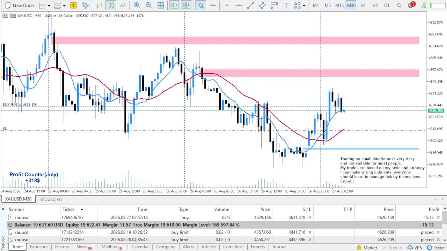The image size is (447, 251).
Task: Click the connection status bar indicator
Action: [x=438, y=5]
